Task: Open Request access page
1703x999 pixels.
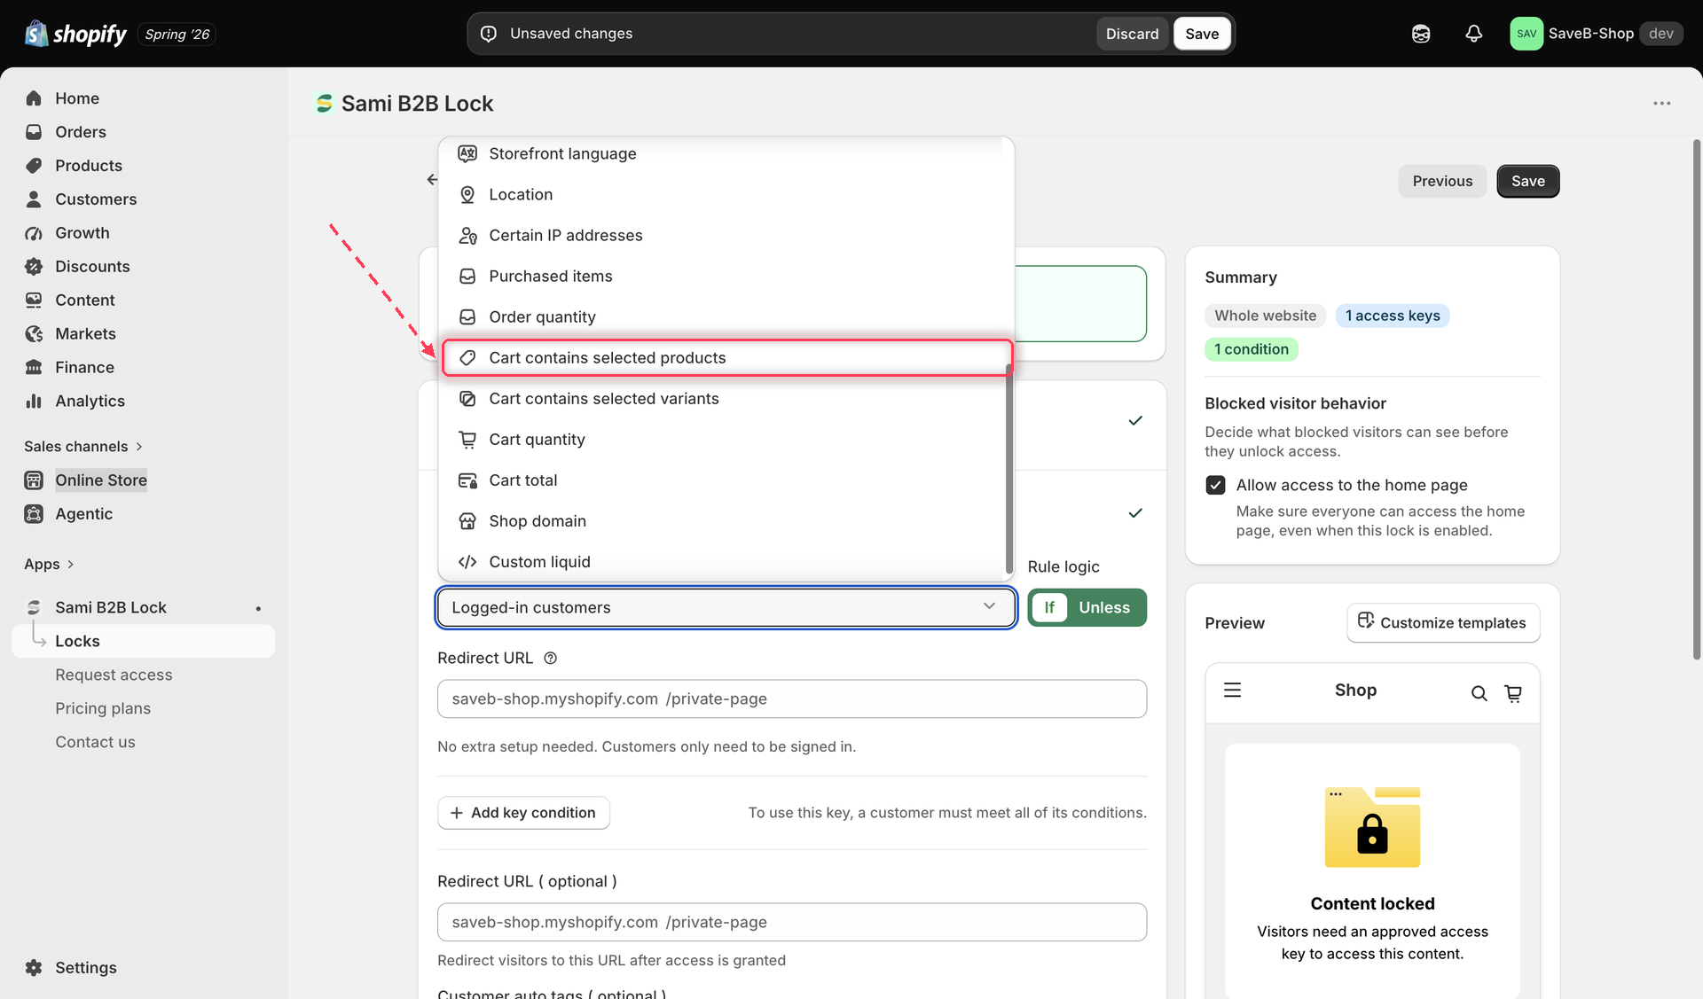Action: [114, 675]
